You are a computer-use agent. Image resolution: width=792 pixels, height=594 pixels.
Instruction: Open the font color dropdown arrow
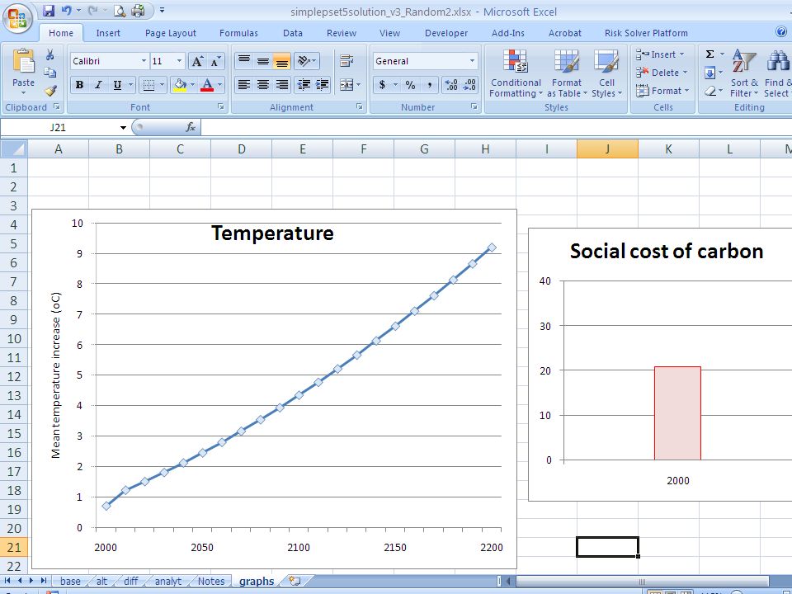[219, 85]
